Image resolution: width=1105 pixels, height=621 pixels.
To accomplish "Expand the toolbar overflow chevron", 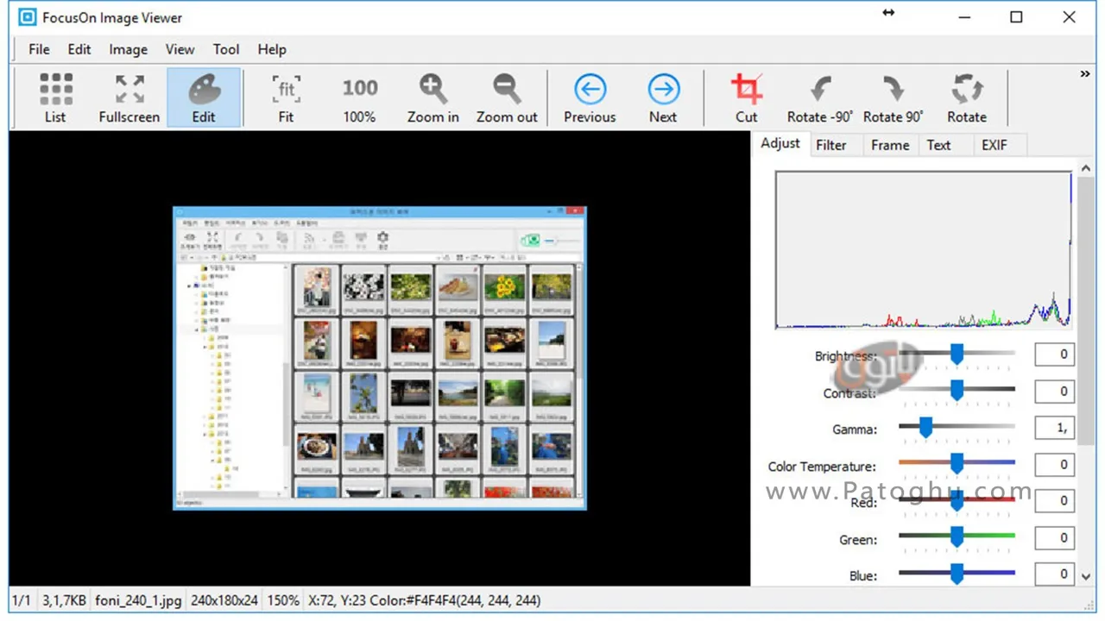I will point(1085,74).
